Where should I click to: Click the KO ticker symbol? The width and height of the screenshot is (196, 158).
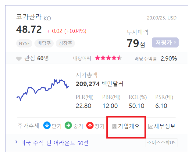(x=47, y=19)
